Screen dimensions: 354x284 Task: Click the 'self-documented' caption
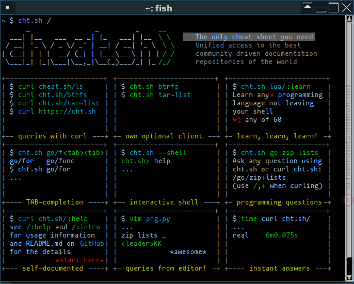(53, 269)
